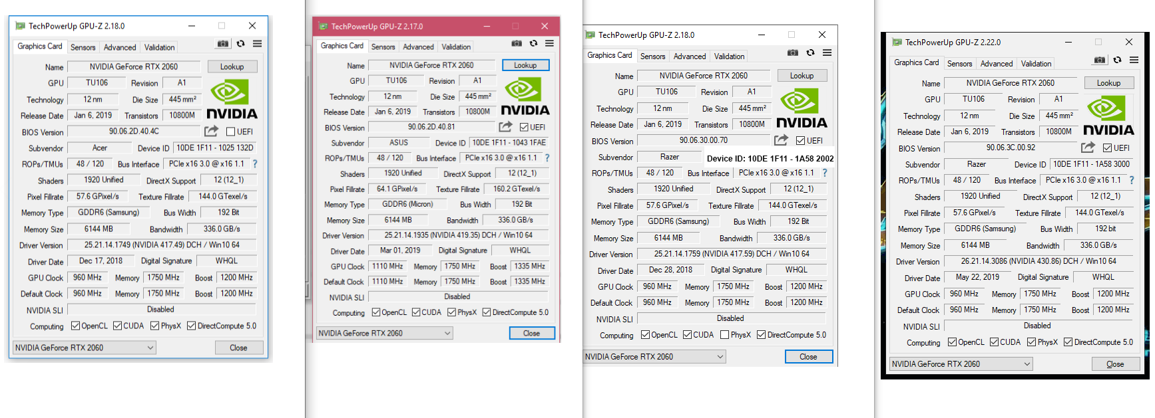Screen dimensions: 1155x418
Task: Click Boost clock 1335 MHz in GPU Clock row
Action: 529,266
